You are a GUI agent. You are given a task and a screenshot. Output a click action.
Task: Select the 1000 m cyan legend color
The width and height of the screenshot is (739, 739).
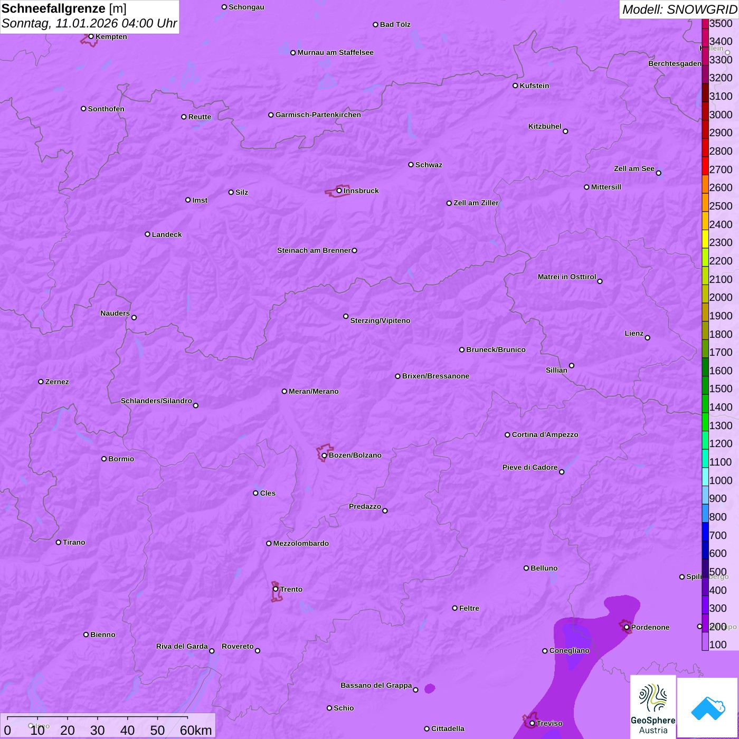pyautogui.click(x=705, y=477)
